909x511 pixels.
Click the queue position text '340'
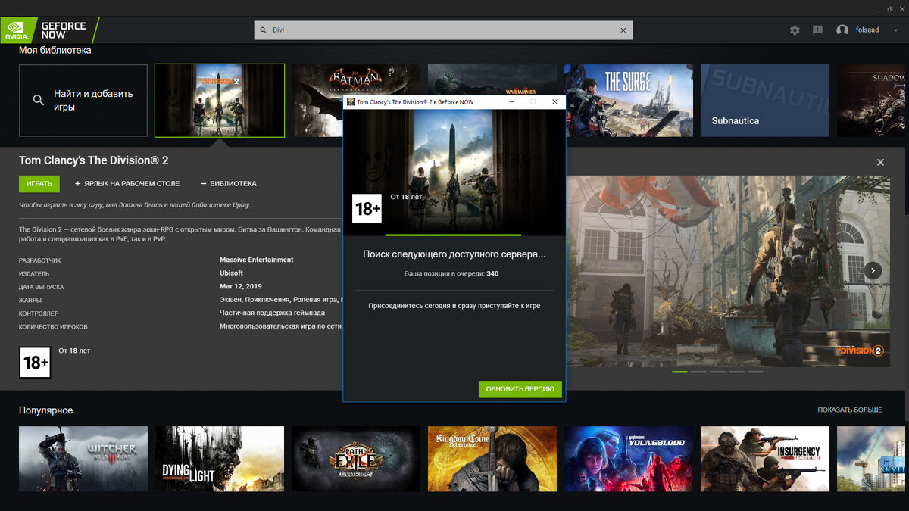(492, 273)
